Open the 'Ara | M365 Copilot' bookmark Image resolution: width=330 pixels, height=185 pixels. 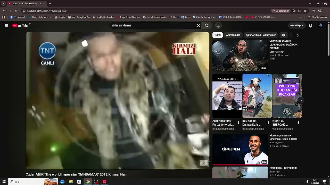click(103, 17)
